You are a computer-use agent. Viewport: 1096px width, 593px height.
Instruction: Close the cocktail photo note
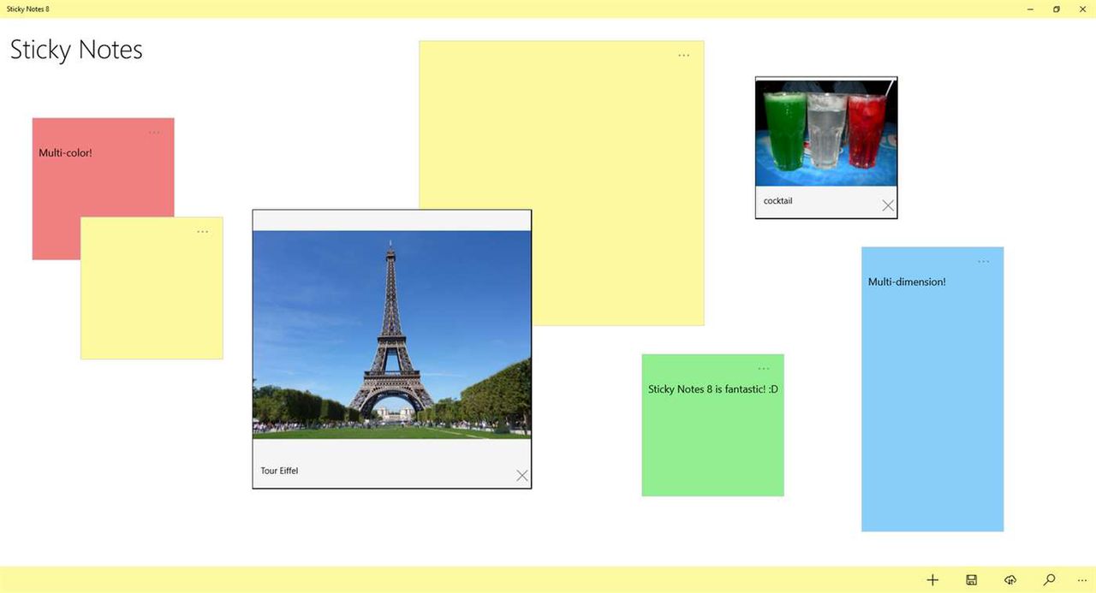(x=888, y=205)
